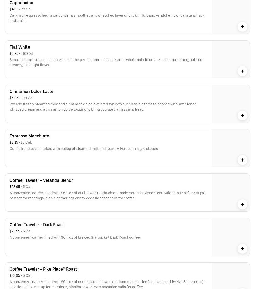Click plus icon for Cinnamon Dolce Latte
The height and width of the screenshot is (289, 255).
tap(242, 116)
